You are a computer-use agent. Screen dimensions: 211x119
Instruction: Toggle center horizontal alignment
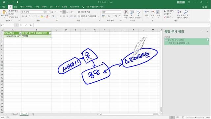coord(64,16)
